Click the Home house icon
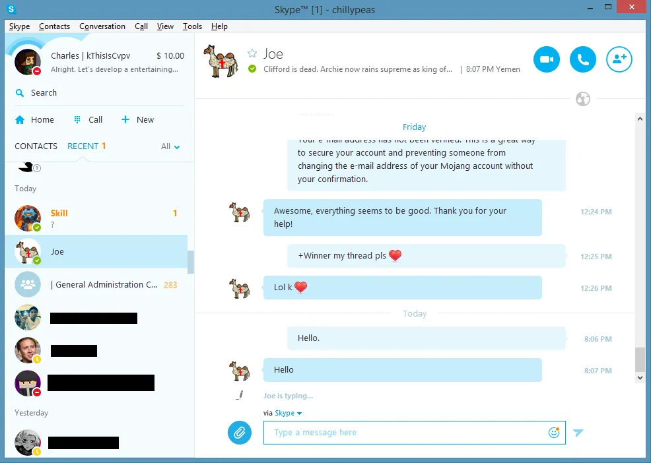The image size is (651, 463). pos(20,120)
